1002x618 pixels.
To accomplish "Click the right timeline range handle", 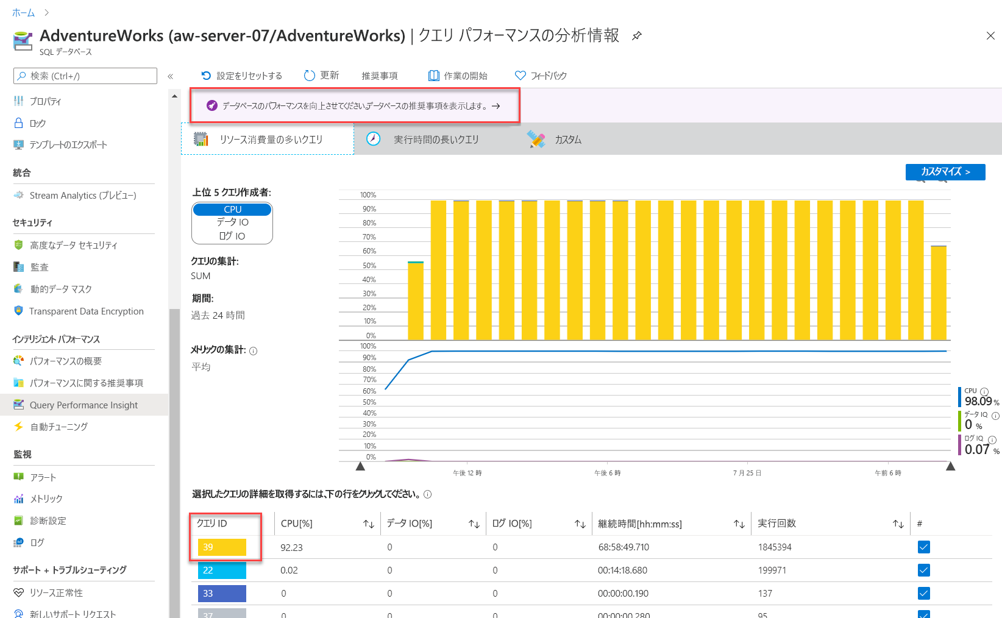I will (x=950, y=466).
